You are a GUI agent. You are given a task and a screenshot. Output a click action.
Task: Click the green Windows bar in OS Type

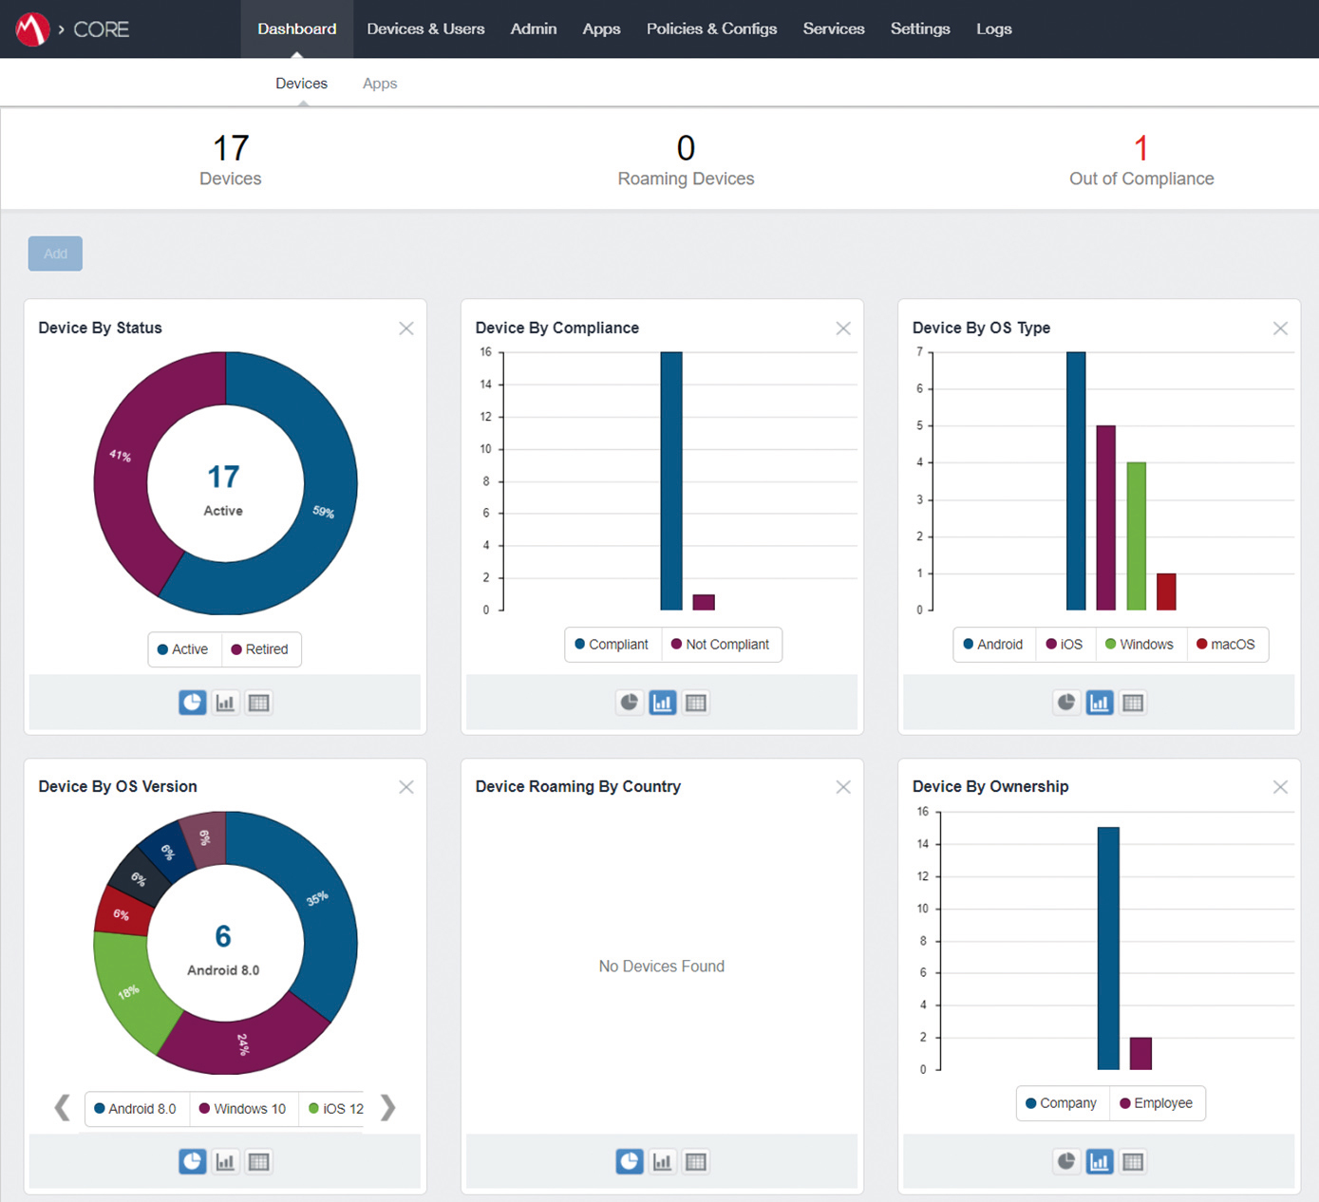[x=1136, y=536]
